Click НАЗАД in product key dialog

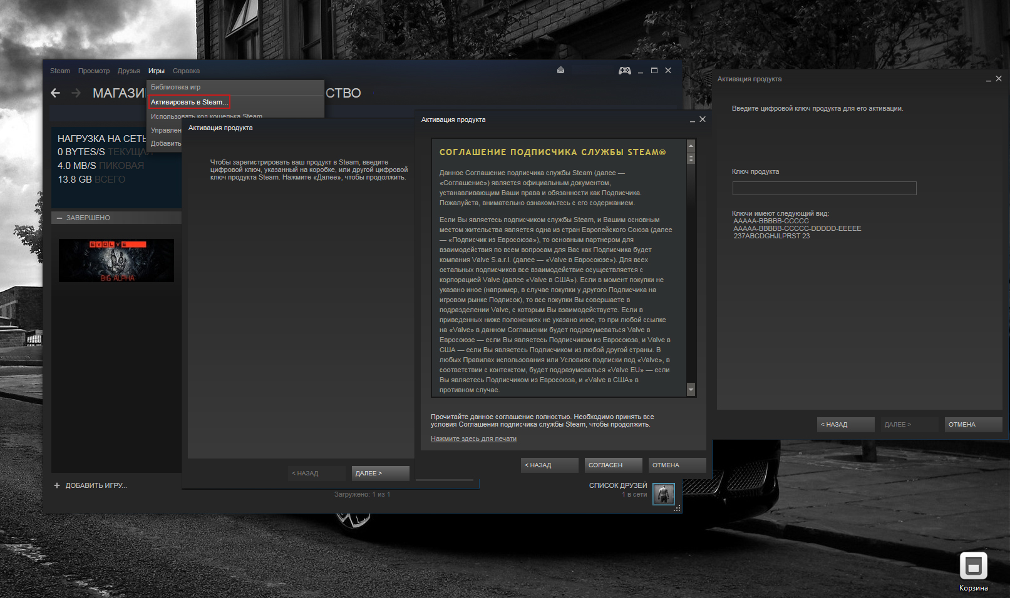coord(845,424)
